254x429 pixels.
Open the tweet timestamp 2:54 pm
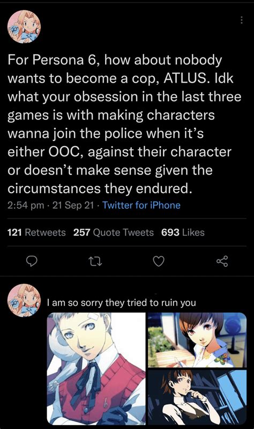(x=26, y=205)
